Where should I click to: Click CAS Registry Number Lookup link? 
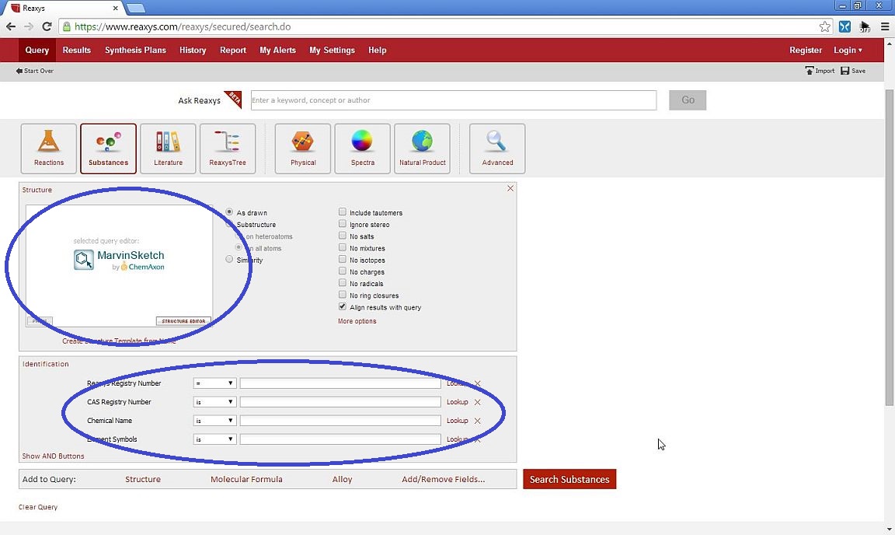pos(457,402)
